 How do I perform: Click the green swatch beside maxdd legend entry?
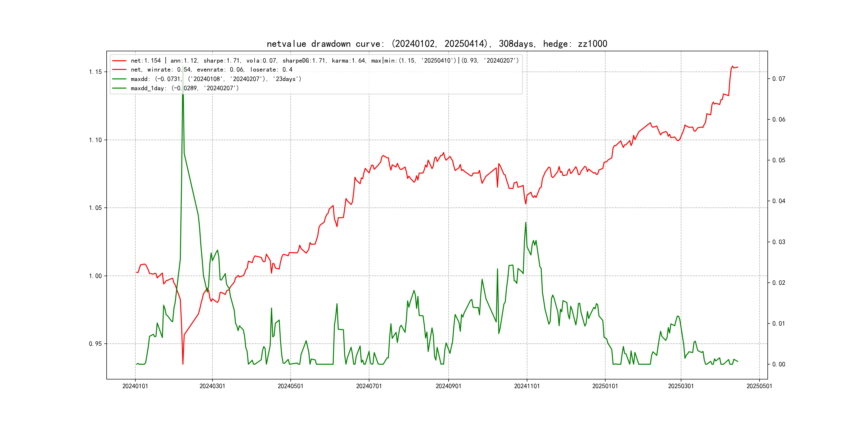tap(119, 79)
